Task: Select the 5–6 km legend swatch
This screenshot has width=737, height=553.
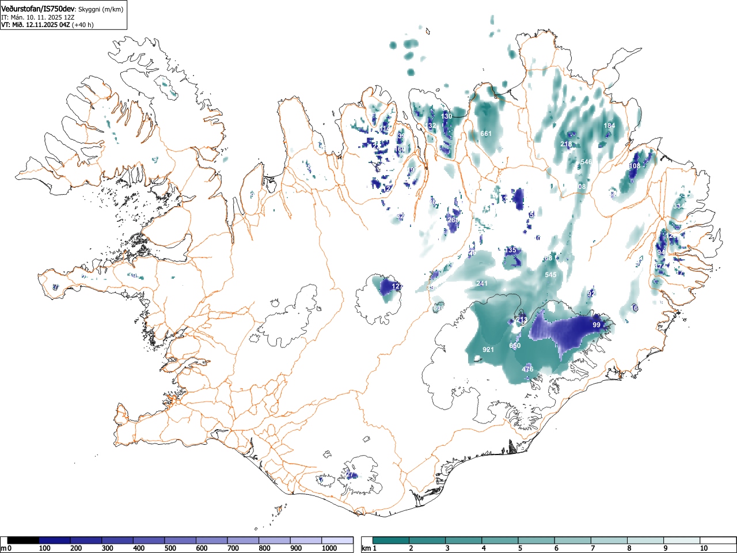Action: point(537,540)
